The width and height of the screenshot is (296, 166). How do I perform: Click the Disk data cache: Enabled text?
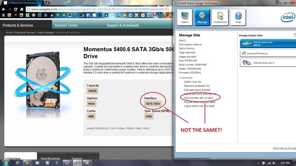tap(197, 90)
